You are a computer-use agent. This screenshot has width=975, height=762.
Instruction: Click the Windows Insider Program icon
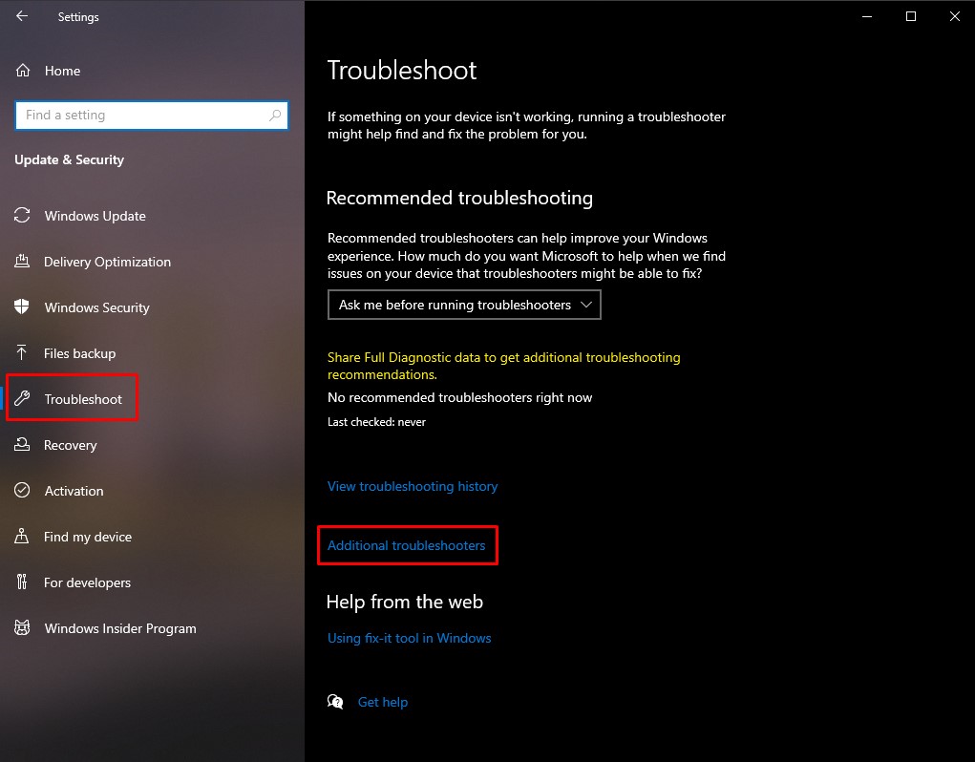(22, 628)
